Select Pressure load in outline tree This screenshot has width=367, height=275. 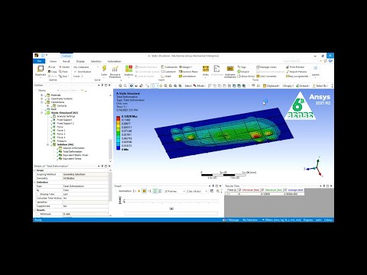(61, 141)
